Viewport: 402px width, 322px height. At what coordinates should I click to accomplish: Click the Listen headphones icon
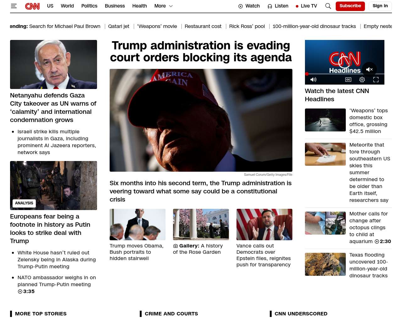270,6
